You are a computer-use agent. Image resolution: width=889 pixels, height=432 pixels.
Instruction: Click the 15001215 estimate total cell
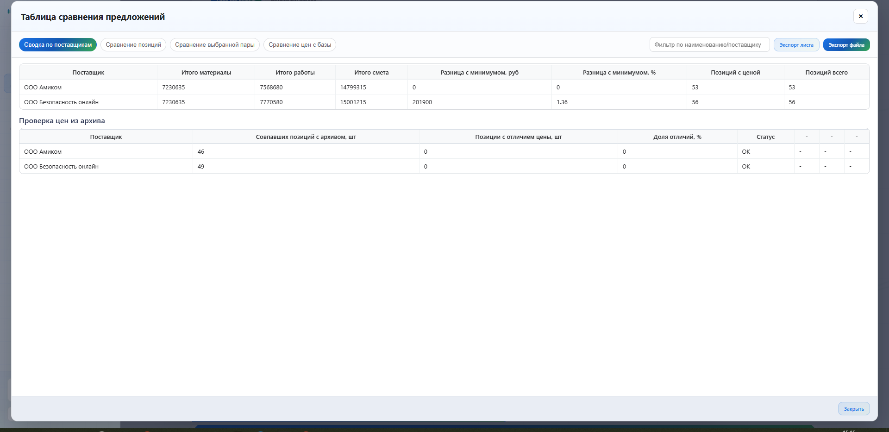[371, 102]
